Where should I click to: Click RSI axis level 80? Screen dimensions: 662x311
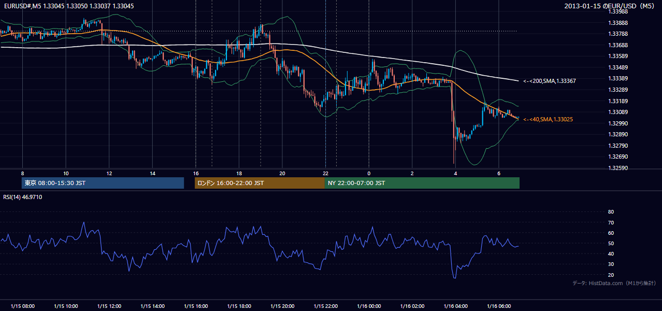click(x=611, y=212)
